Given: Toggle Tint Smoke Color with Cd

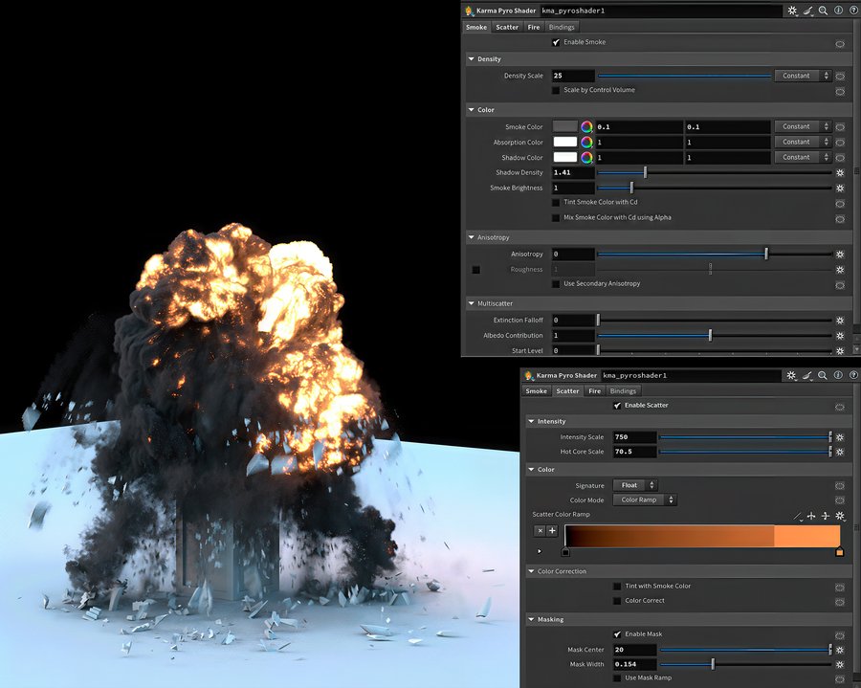Looking at the screenshot, I should point(556,203).
